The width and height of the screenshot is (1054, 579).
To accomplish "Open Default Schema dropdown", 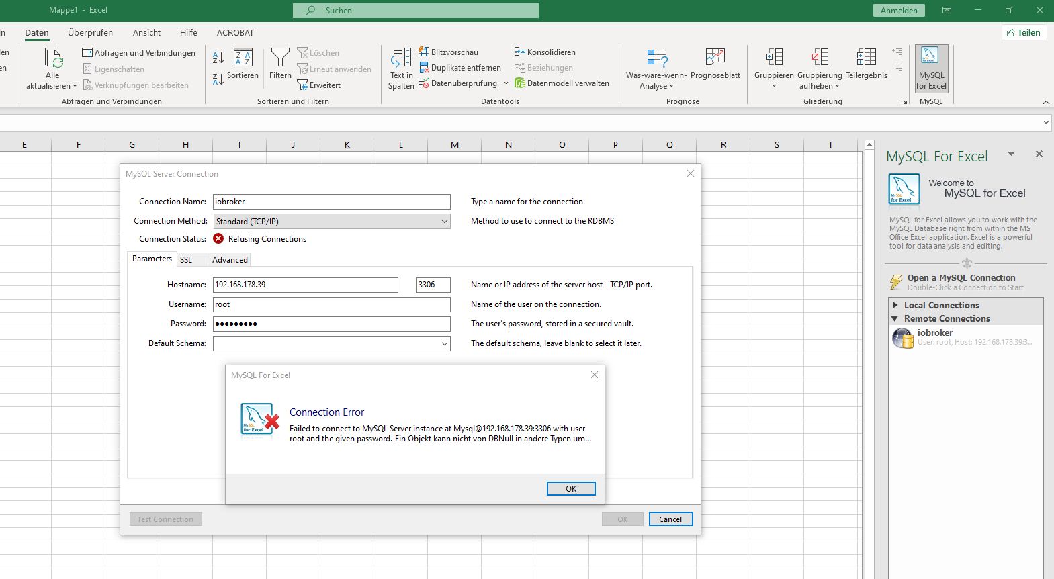I will (444, 344).
